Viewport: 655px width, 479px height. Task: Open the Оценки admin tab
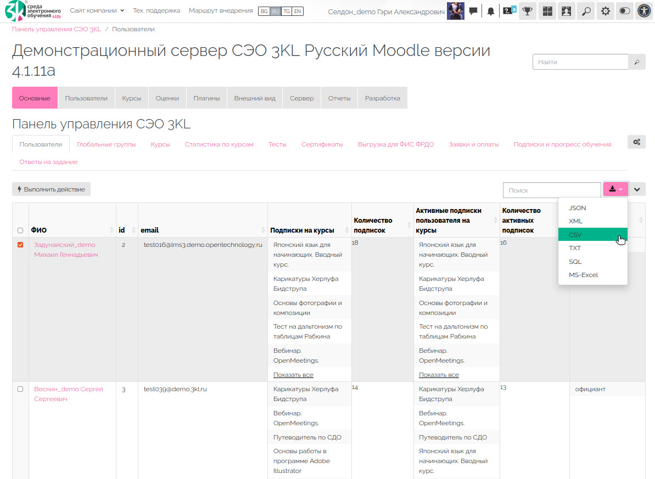(167, 98)
